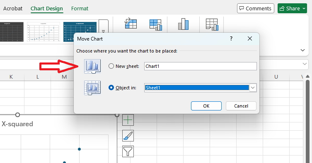Open the Comments pane button
Screen dimensions: 312x163
pos(256,8)
